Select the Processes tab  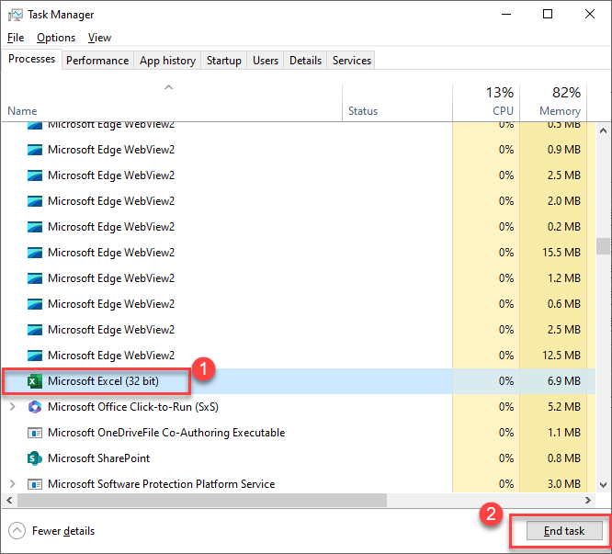[31, 59]
